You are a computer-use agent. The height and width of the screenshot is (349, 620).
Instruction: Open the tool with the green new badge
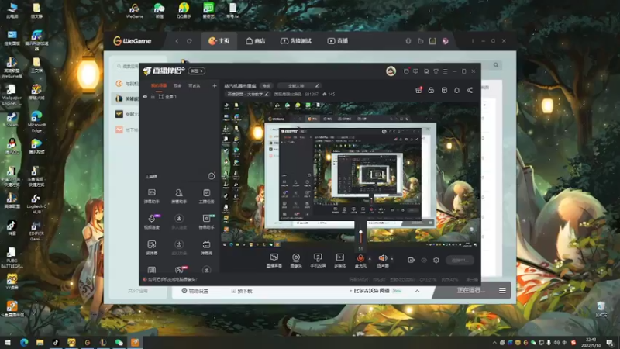pyautogui.click(x=206, y=222)
